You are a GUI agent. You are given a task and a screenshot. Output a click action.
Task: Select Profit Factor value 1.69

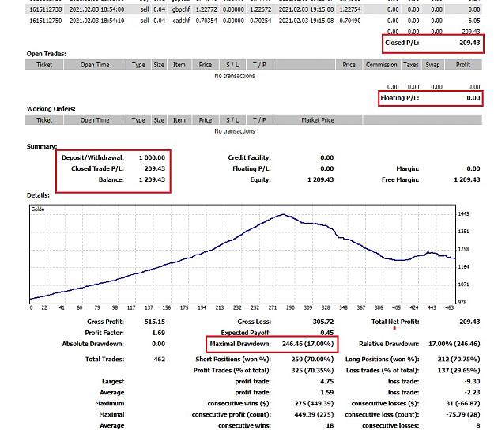click(x=158, y=333)
